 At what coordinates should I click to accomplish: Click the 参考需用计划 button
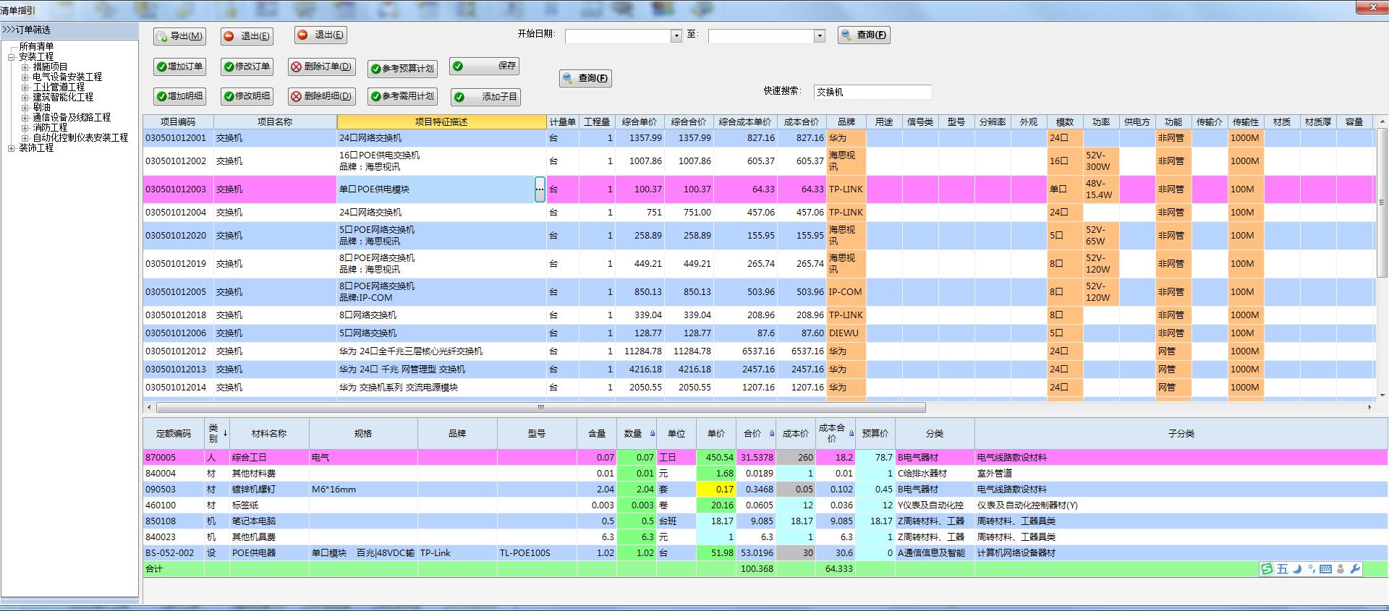point(402,96)
